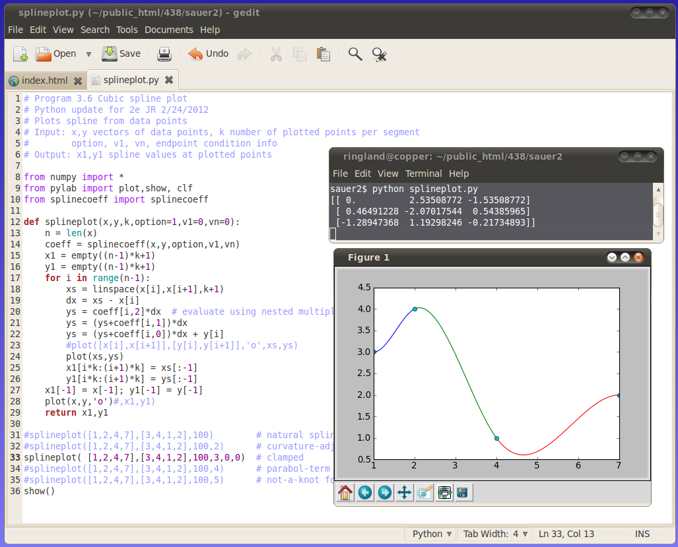678x547 pixels.
Task: Open gedit Search menu
Action: click(x=95, y=30)
